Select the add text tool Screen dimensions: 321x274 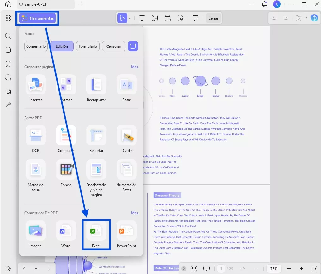coord(142,18)
